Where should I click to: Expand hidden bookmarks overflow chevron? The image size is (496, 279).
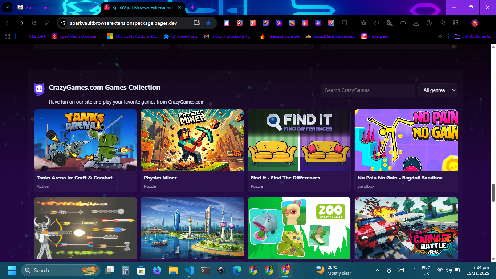(x=440, y=36)
